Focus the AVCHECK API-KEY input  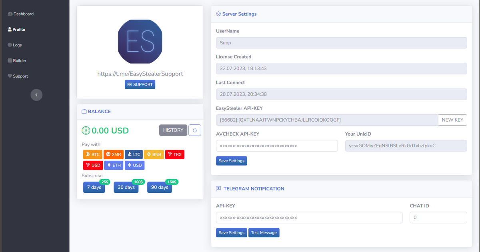(277, 146)
